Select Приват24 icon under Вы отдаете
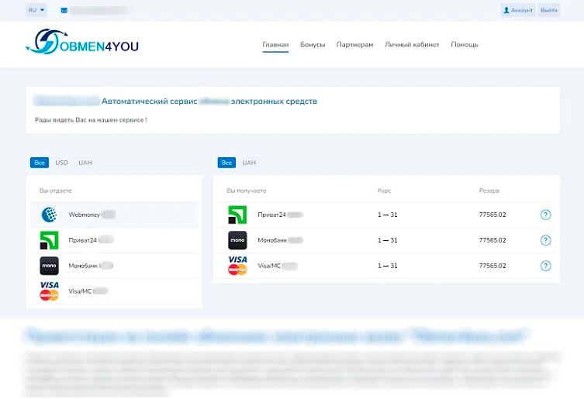This screenshot has height=399, width=584. [49, 240]
